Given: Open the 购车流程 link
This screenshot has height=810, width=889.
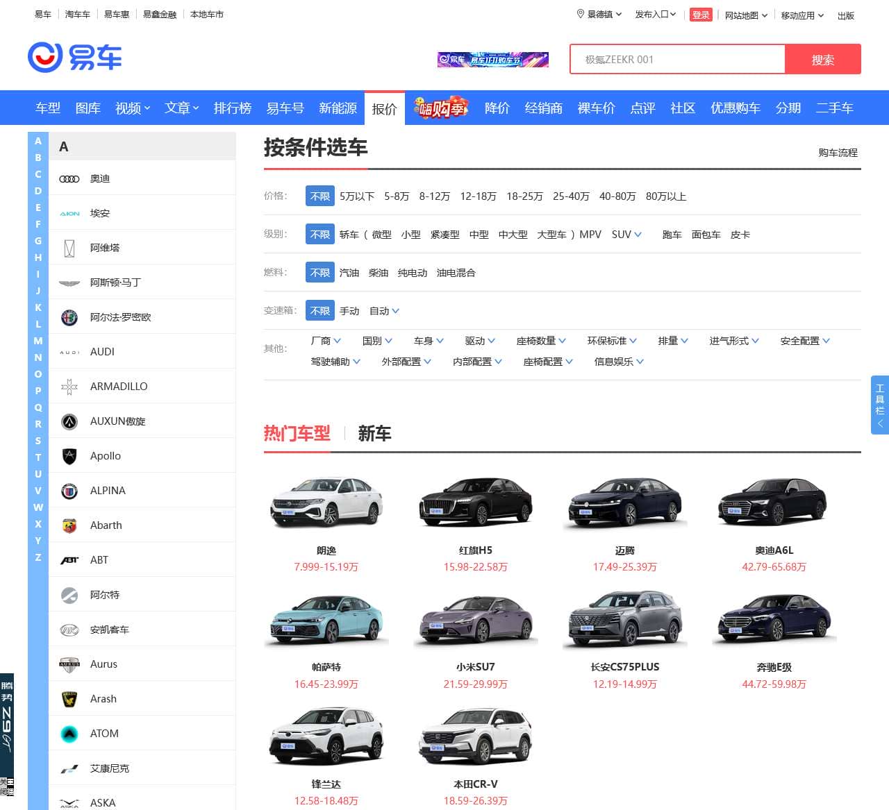Looking at the screenshot, I should tap(838, 153).
